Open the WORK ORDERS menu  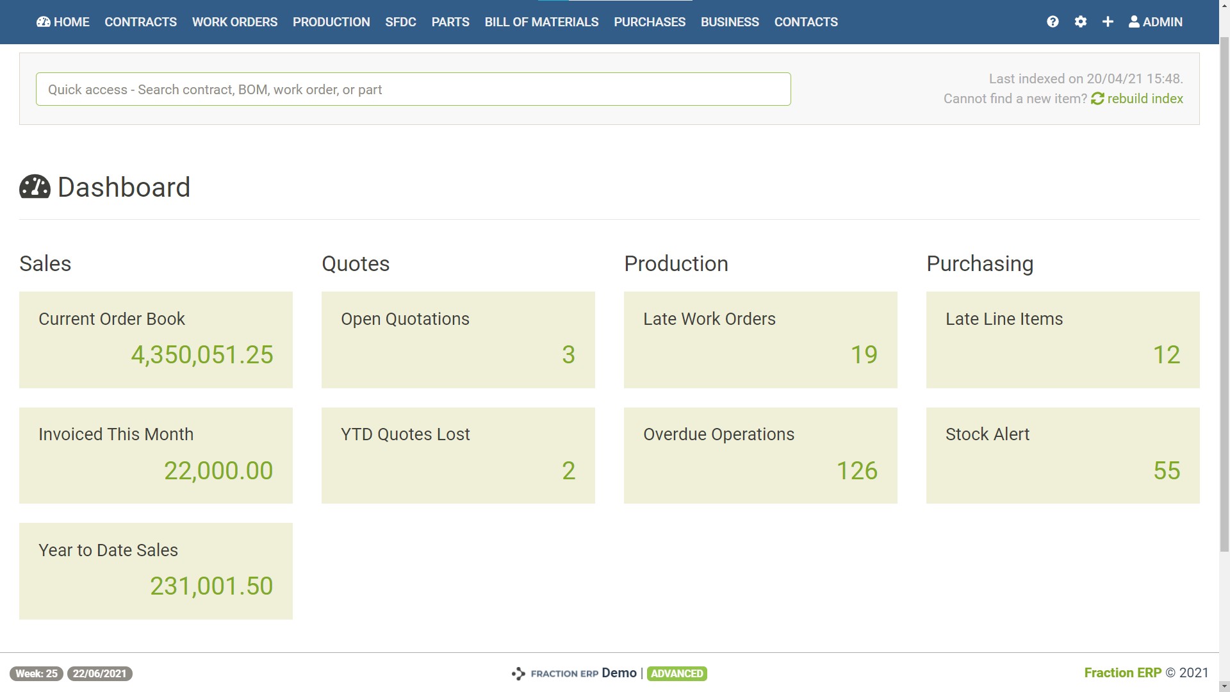click(234, 22)
